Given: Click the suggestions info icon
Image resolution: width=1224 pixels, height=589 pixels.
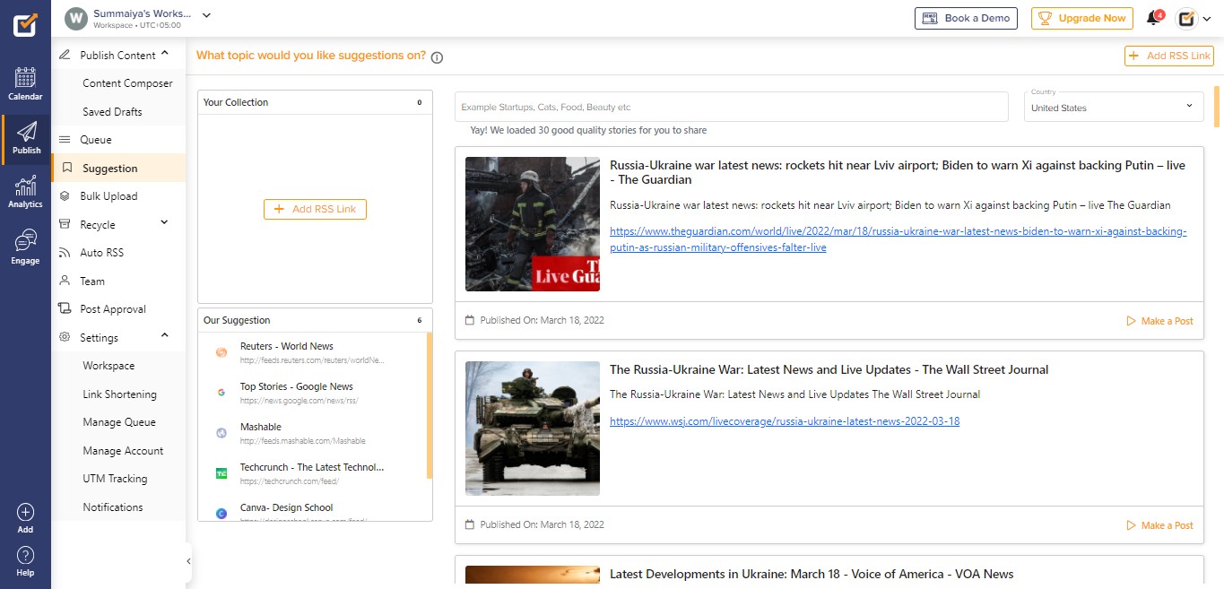Looking at the screenshot, I should coord(437,57).
